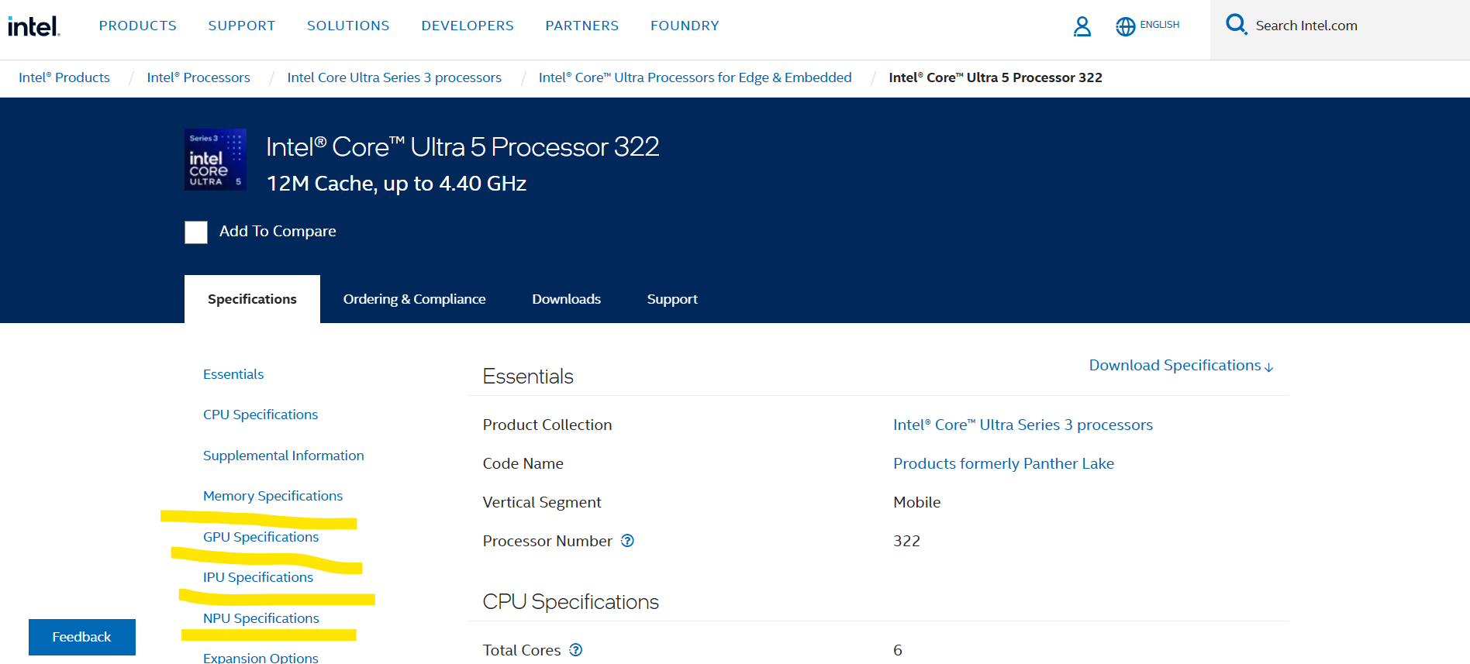1470x664 pixels.
Task: Expand the Solutions navigation menu
Action: (x=348, y=26)
